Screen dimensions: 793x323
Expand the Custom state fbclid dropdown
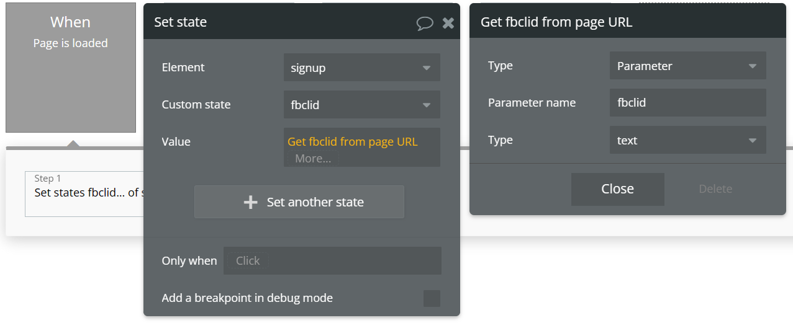(361, 105)
